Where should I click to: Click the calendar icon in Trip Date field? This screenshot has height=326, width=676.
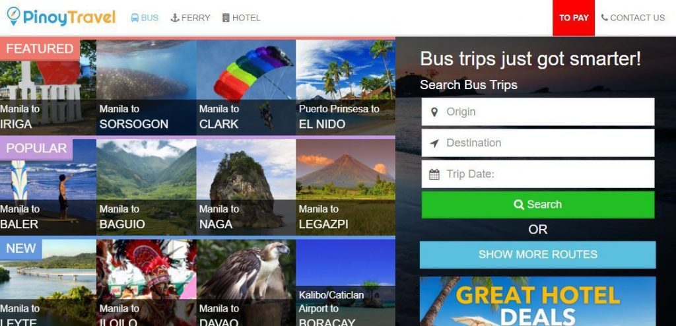434,174
